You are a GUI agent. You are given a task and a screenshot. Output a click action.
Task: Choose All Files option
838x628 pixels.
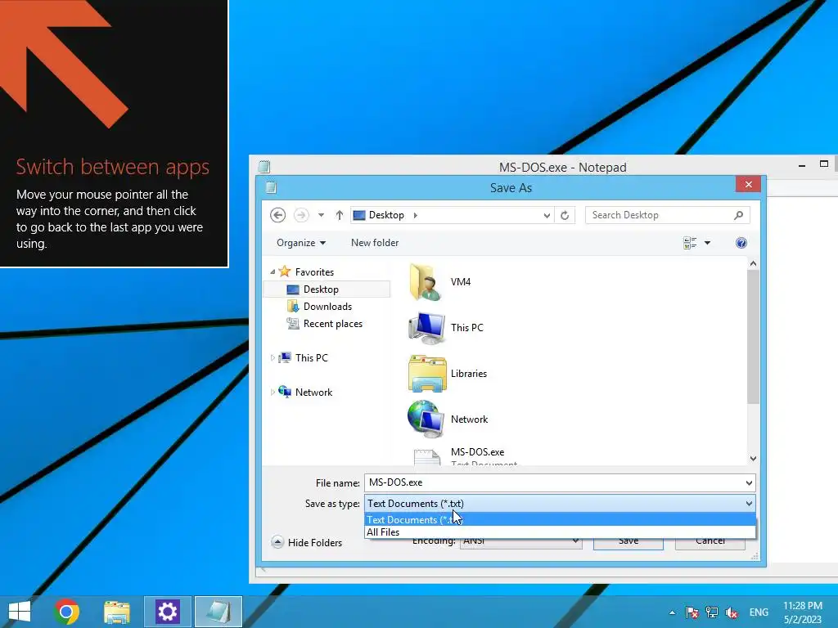[560, 532]
